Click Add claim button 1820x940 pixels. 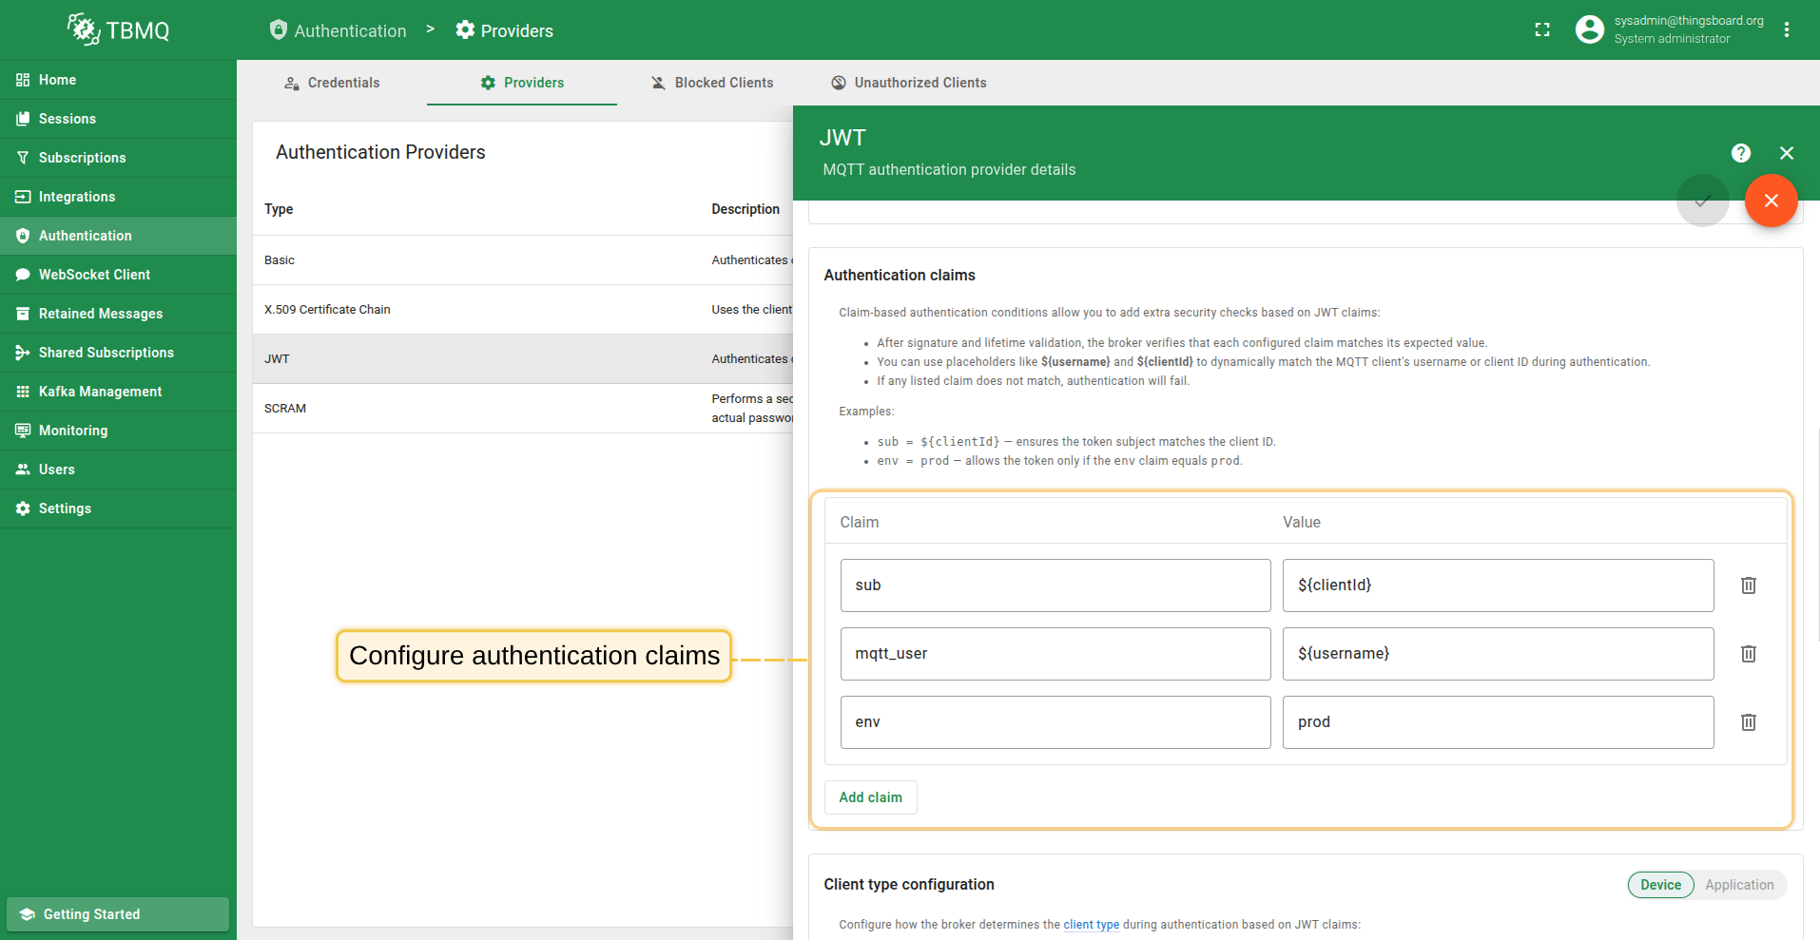pyautogui.click(x=870, y=797)
